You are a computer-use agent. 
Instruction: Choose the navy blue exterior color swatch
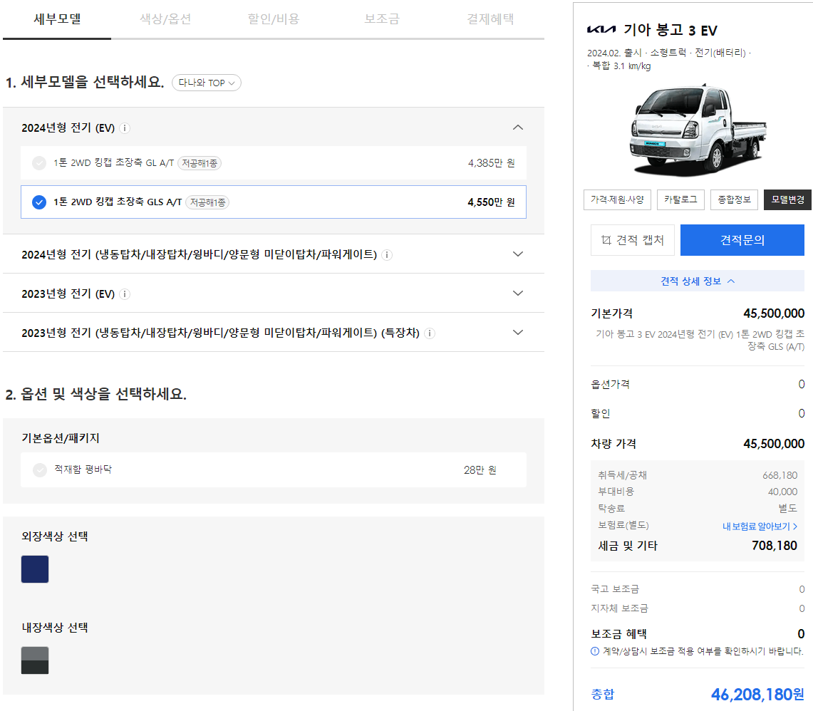[35, 569]
